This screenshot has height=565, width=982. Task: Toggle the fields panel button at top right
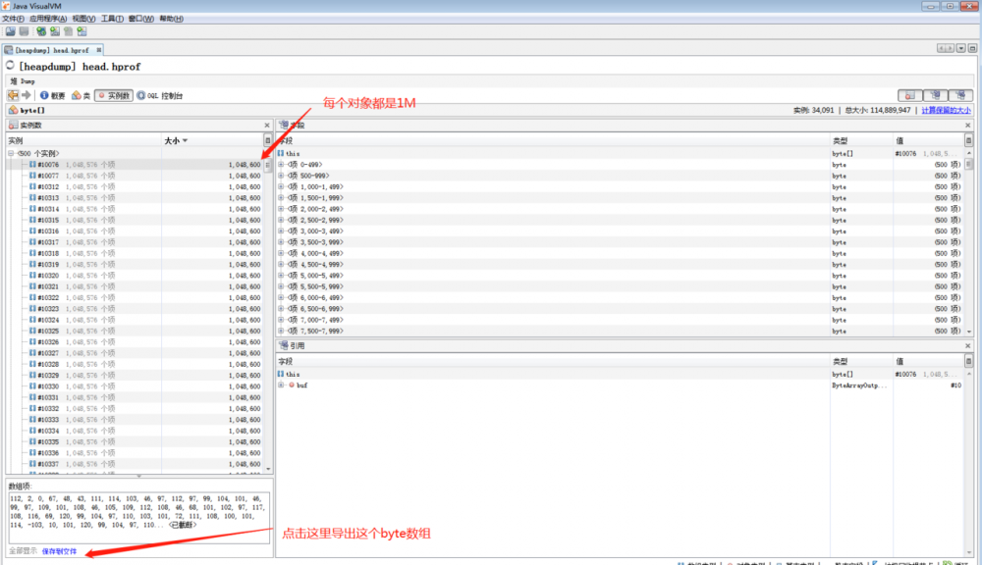pos(935,95)
